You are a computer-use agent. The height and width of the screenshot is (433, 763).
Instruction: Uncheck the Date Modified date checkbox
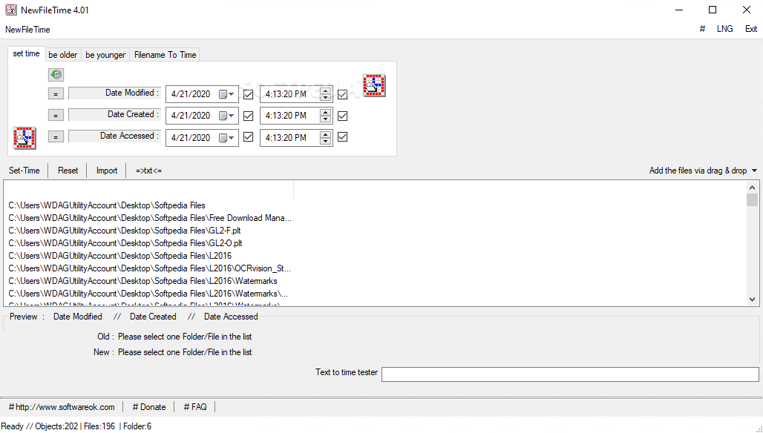click(x=248, y=94)
